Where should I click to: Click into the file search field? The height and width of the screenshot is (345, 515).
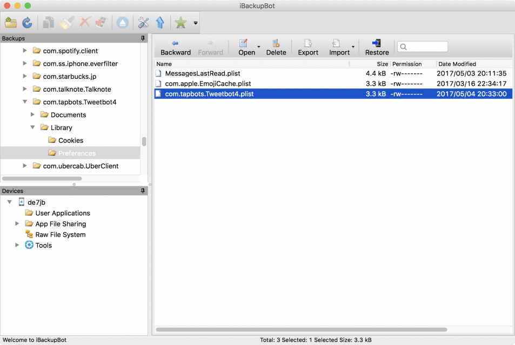point(423,46)
